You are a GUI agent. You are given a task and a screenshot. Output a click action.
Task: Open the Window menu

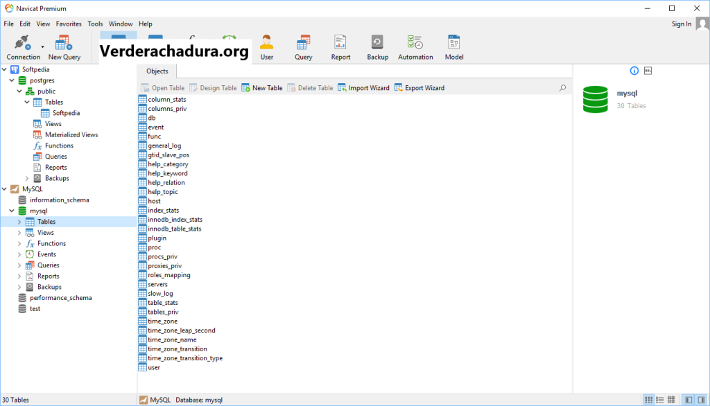121,24
